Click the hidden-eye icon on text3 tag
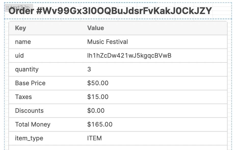 [x=27, y=8]
